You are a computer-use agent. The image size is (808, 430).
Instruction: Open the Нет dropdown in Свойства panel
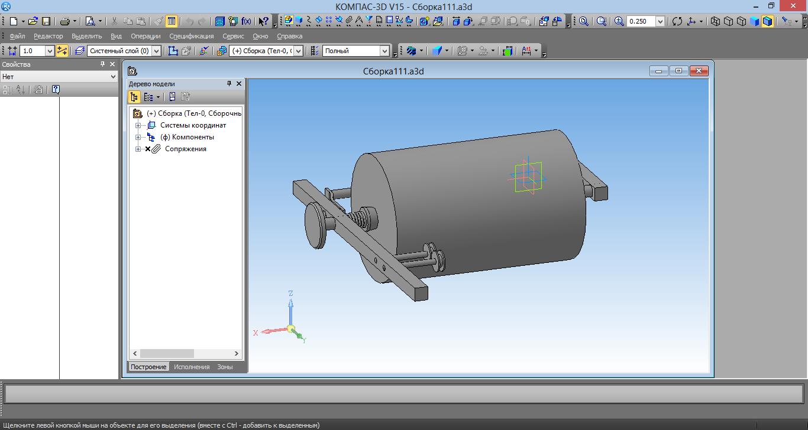point(113,77)
